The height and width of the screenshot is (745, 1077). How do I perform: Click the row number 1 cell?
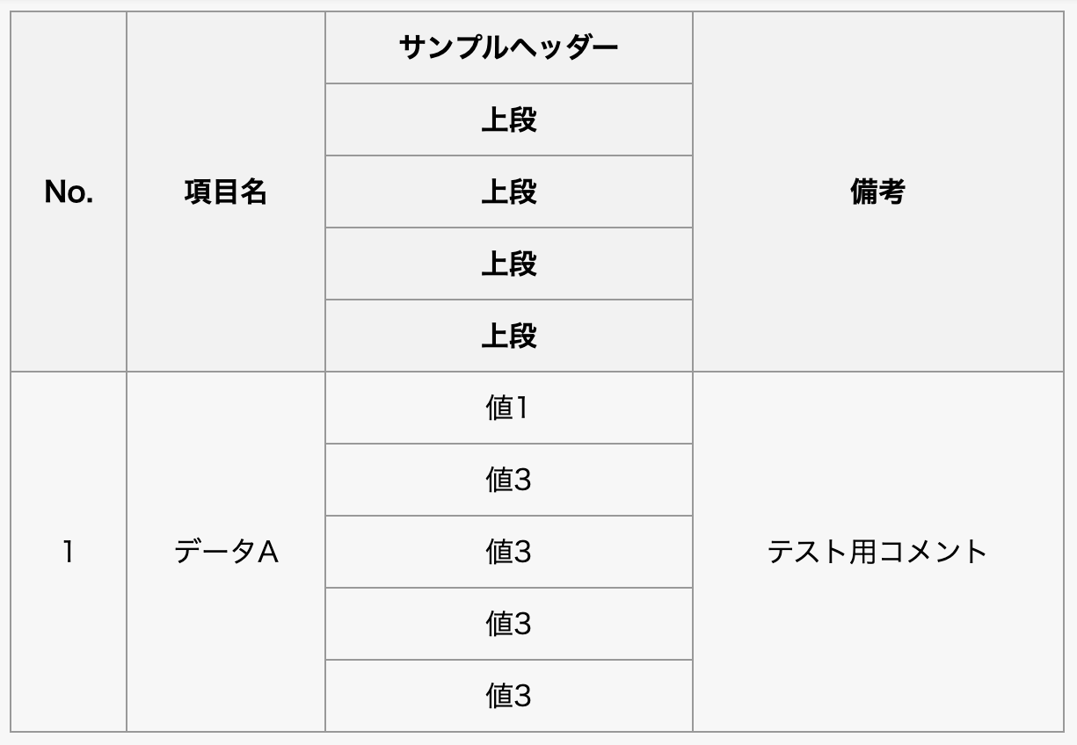point(69,552)
